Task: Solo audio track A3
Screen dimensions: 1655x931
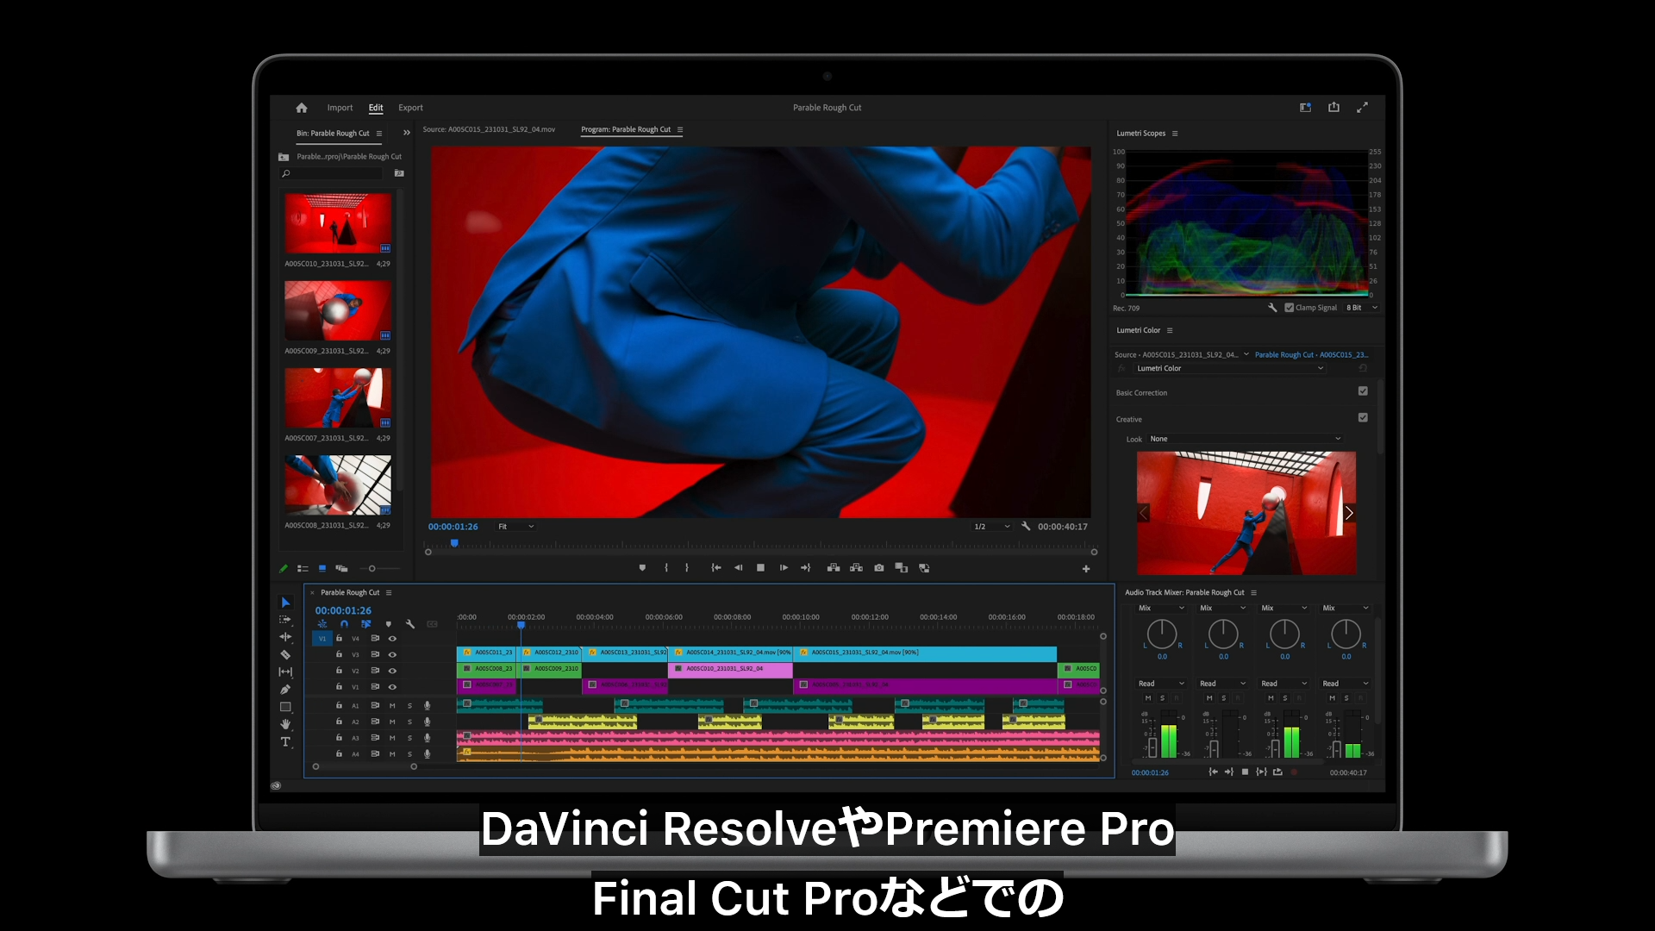Action: tap(409, 738)
